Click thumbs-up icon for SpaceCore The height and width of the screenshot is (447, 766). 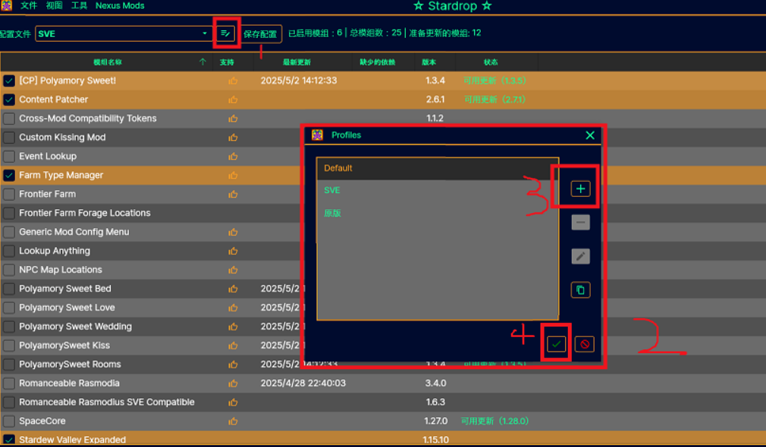(233, 421)
